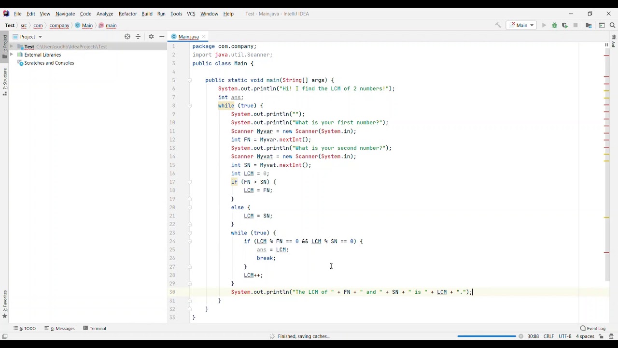618x348 pixels.
Task: Open the Ant tool window
Action: pyautogui.click(x=614, y=41)
